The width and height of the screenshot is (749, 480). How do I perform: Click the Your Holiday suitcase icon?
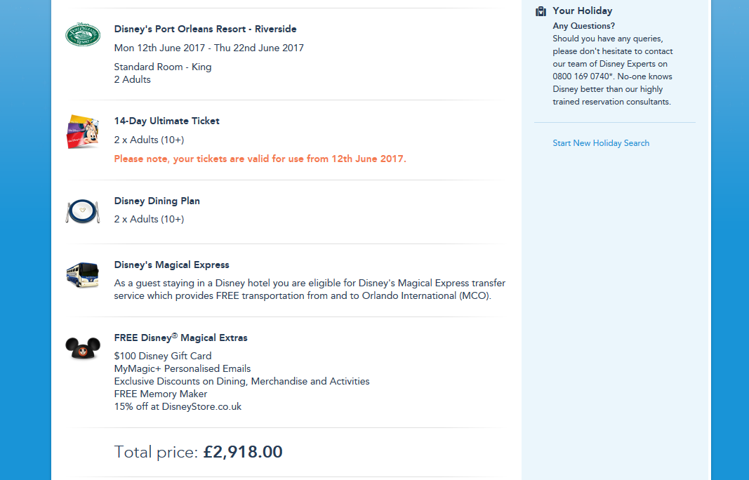541,11
